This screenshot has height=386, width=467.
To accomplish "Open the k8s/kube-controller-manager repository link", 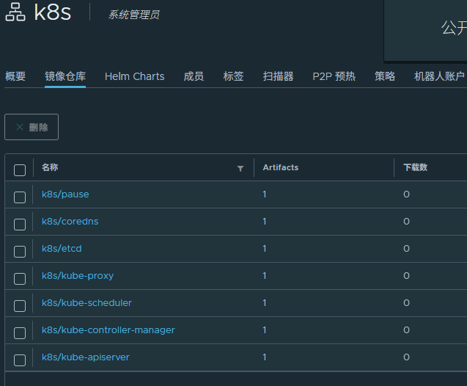I will pyautogui.click(x=109, y=330).
